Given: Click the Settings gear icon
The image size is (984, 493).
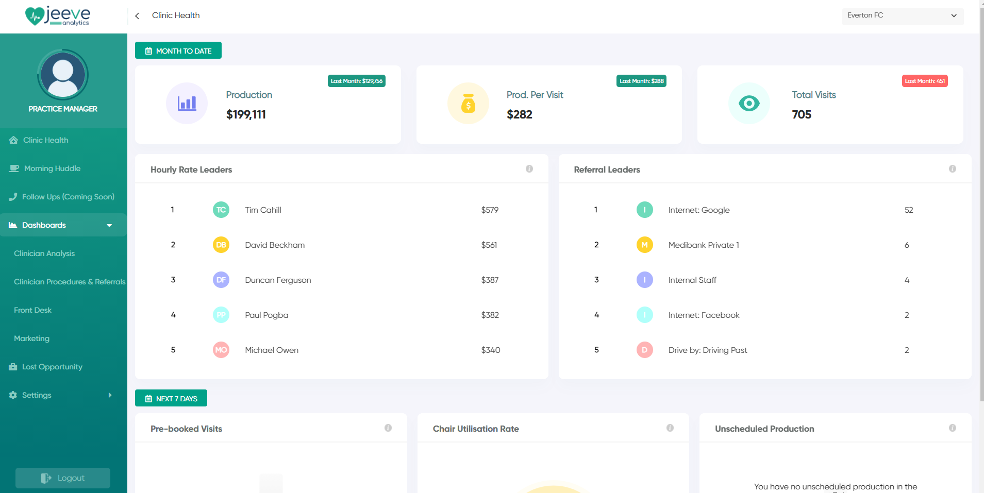Looking at the screenshot, I should [x=13, y=395].
